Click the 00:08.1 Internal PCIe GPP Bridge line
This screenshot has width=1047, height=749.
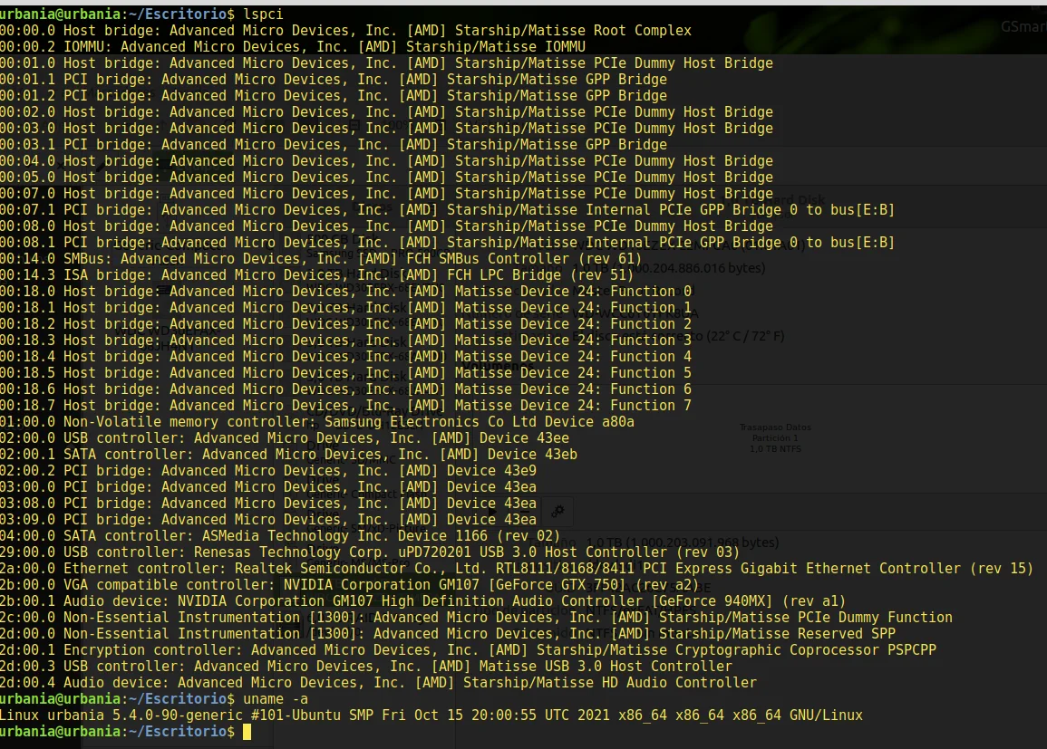pos(448,243)
